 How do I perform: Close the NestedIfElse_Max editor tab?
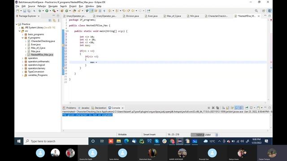click(x=259, y=16)
